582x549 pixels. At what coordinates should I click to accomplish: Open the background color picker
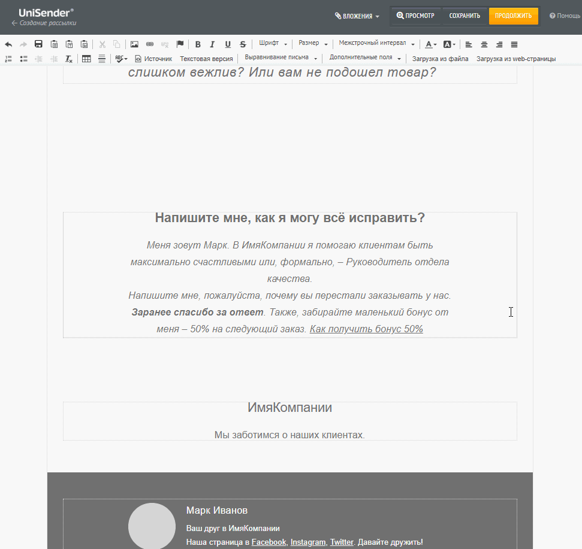(x=449, y=44)
